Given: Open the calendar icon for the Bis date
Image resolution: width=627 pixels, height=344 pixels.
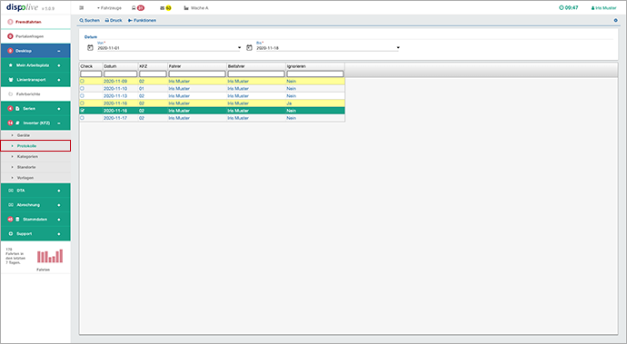Looking at the screenshot, I should [x=249, y=47].
